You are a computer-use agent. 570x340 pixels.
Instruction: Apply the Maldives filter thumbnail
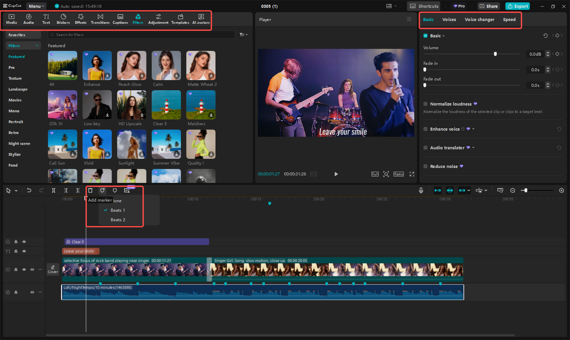pos(201,105)
